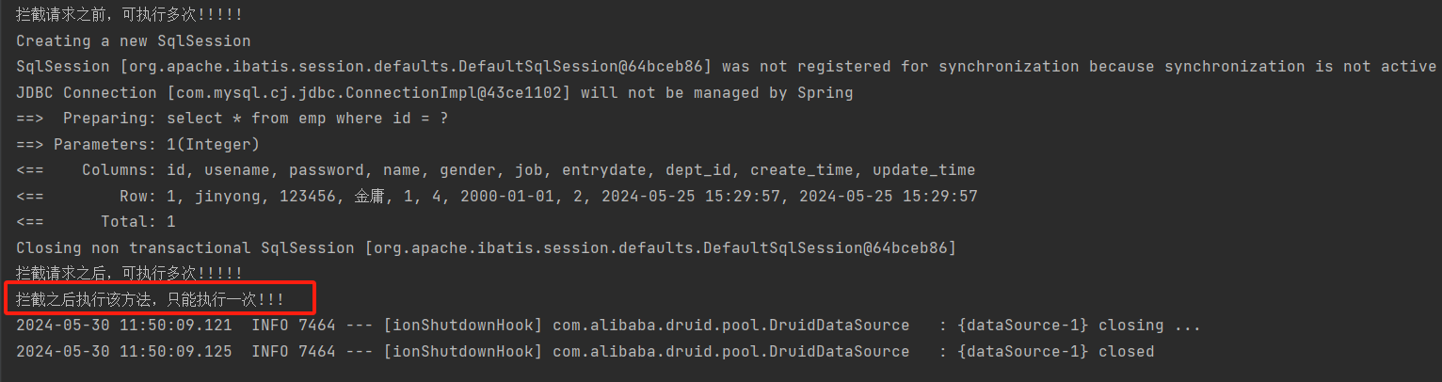Click the name 金庸 in the result row
1442x382 pixels.
369,197
